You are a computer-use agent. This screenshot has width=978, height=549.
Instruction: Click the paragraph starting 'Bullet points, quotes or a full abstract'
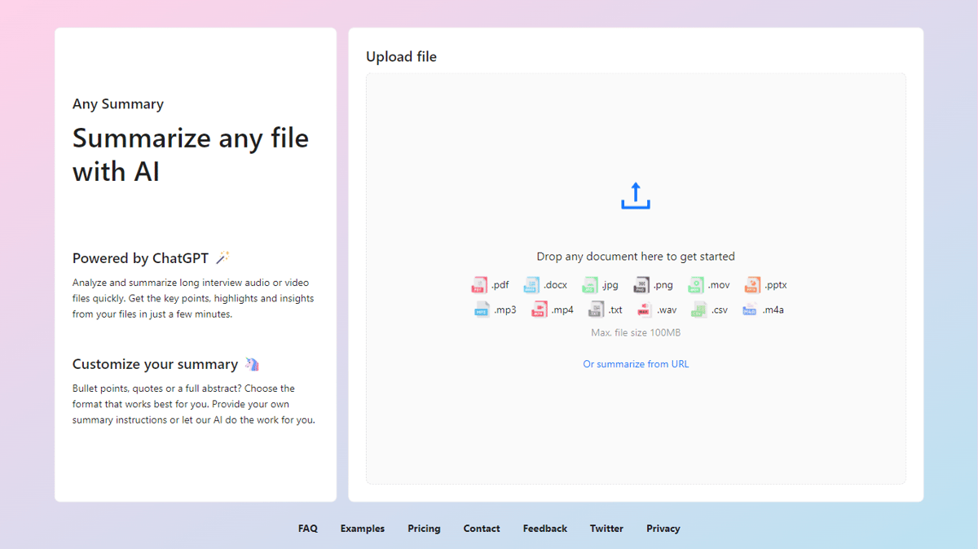pyautogui.click(x=194, y=404)
